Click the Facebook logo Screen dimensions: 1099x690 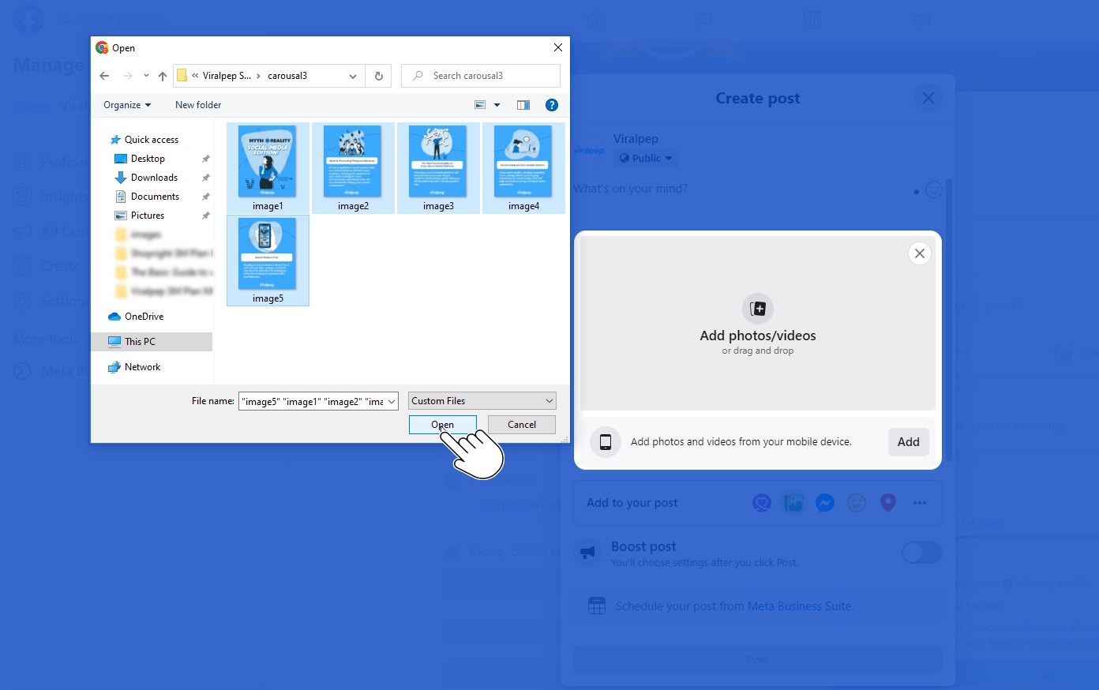click(x=28, y=19)
